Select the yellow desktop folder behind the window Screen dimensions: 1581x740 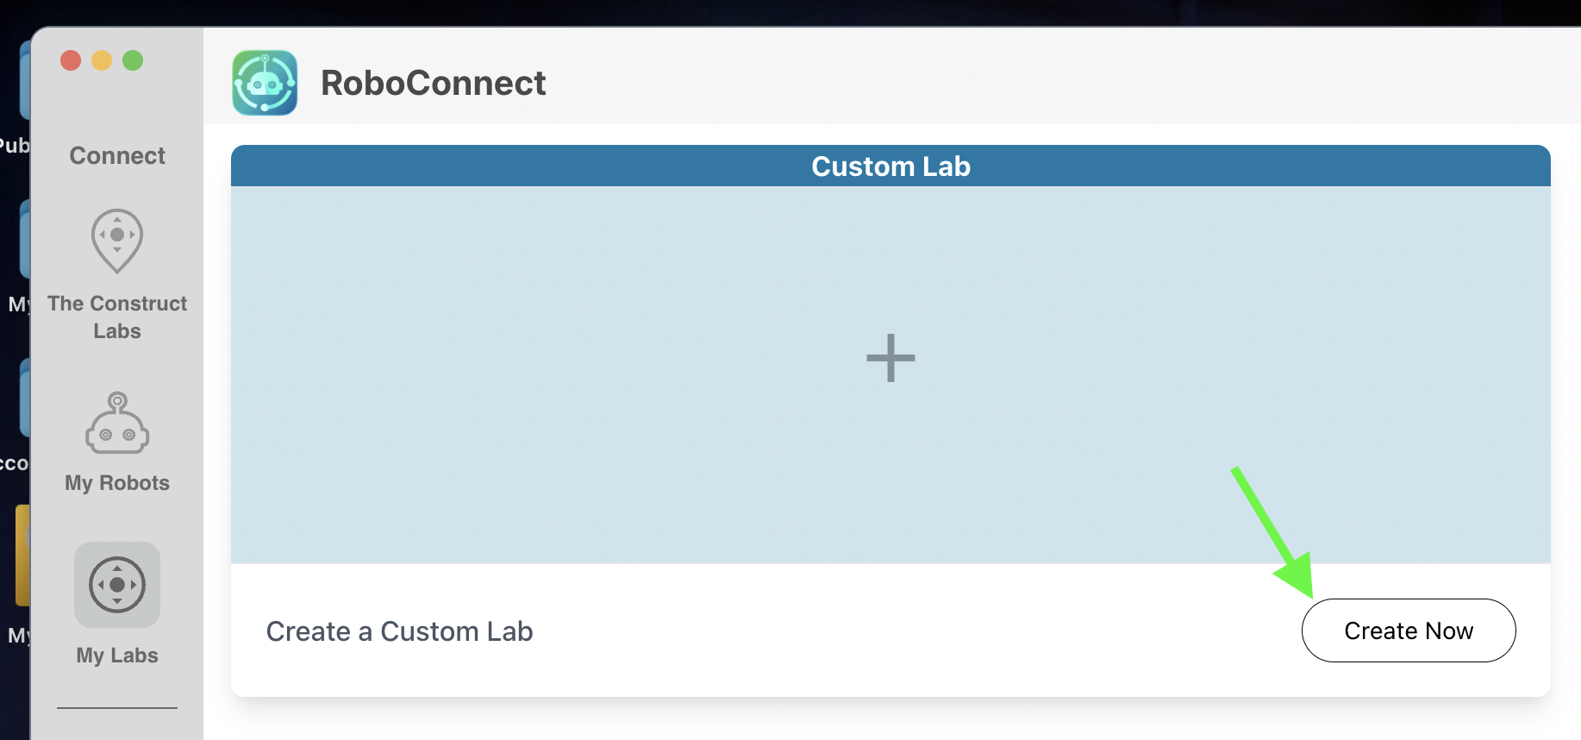coord(22,555)
